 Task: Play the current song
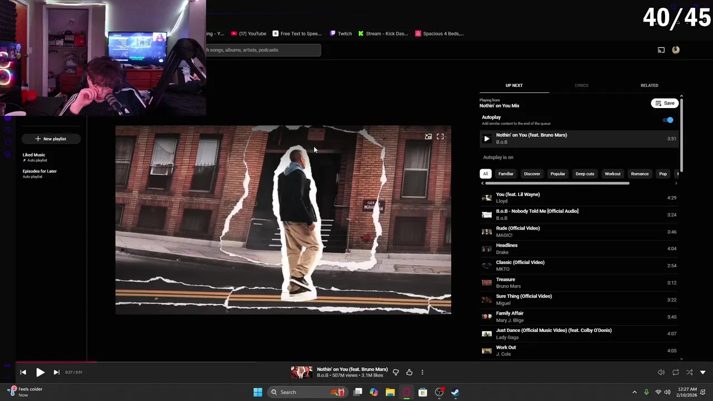40,372
